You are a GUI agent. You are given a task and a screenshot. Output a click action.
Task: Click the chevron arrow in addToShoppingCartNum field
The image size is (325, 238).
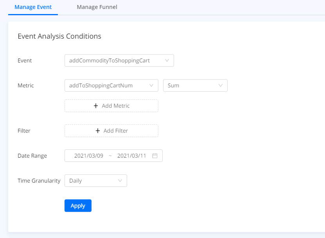pyautogui.click(x=151, y=85)
